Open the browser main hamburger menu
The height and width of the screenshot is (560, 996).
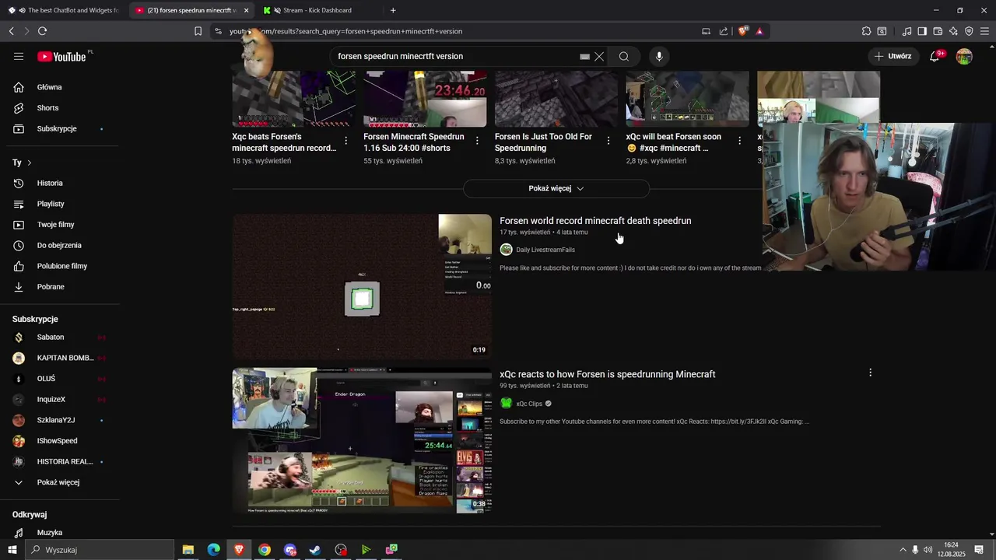984,31
